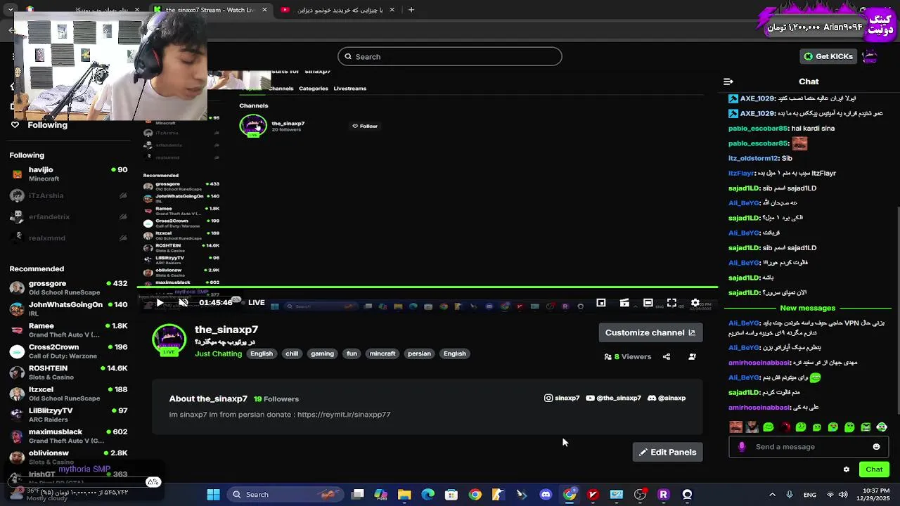The image size is (900, 506).
Task: Click the New messages chat indicator
Action: [807, 308]
